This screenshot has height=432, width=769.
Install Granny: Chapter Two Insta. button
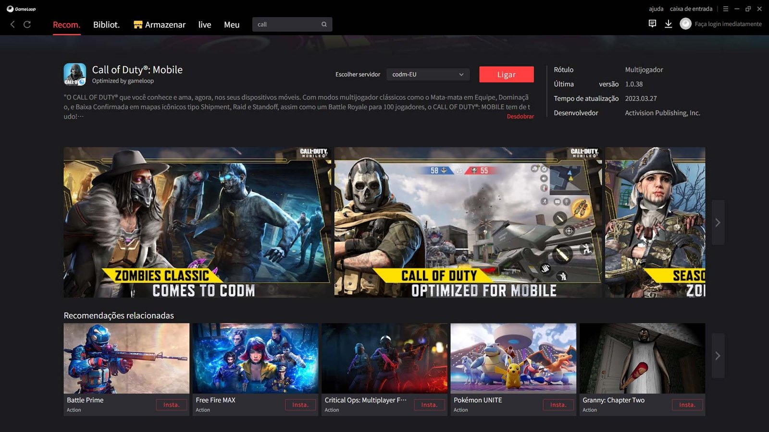(x=687, y=405)
